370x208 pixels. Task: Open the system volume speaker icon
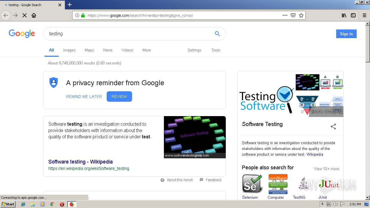(x=335, y=204)
